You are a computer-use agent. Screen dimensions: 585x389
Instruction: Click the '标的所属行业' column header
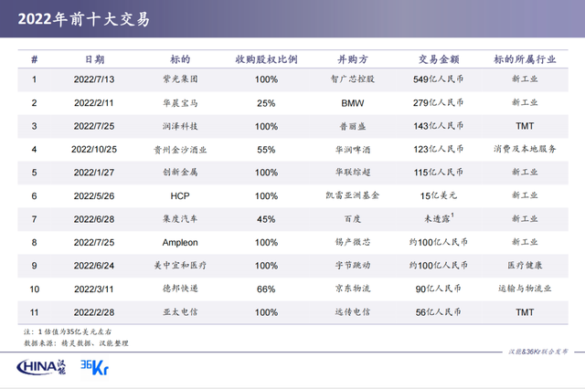point(525,59)
